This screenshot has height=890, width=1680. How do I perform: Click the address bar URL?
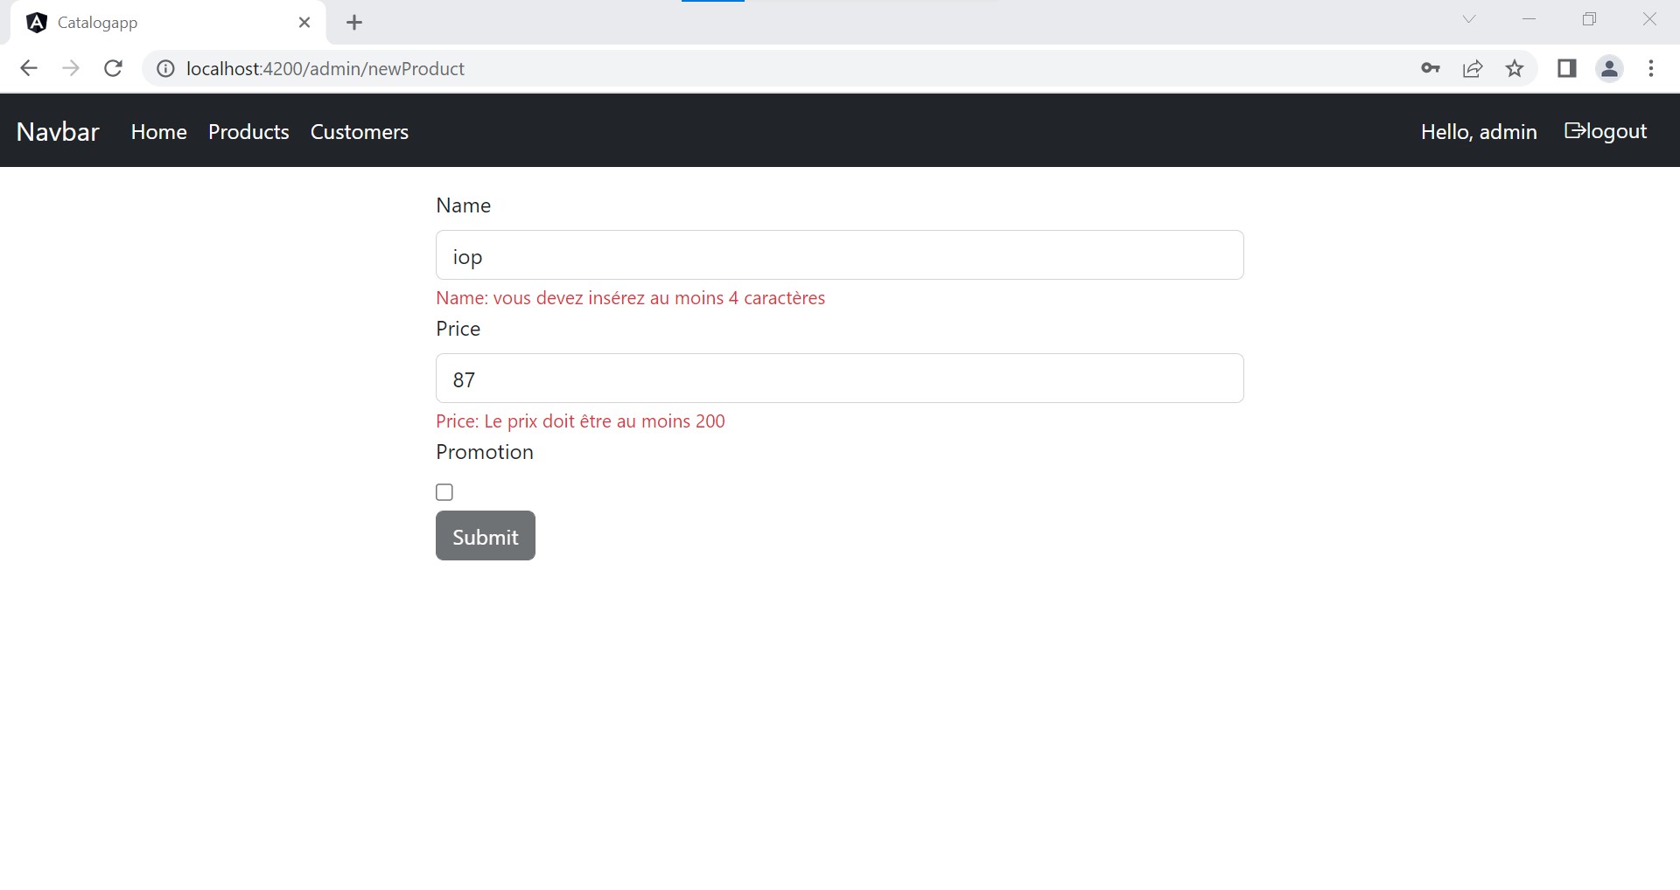click(x=325, y=68)
